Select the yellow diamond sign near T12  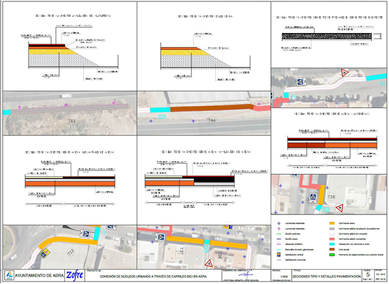[x=45, y=253]
